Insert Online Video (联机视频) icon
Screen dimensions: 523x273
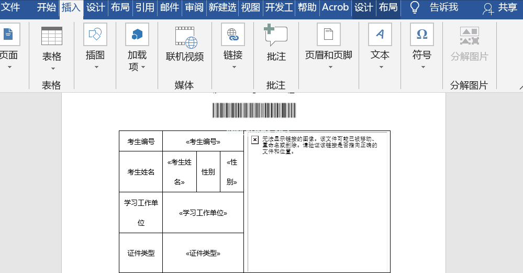(x=185, y=38)
